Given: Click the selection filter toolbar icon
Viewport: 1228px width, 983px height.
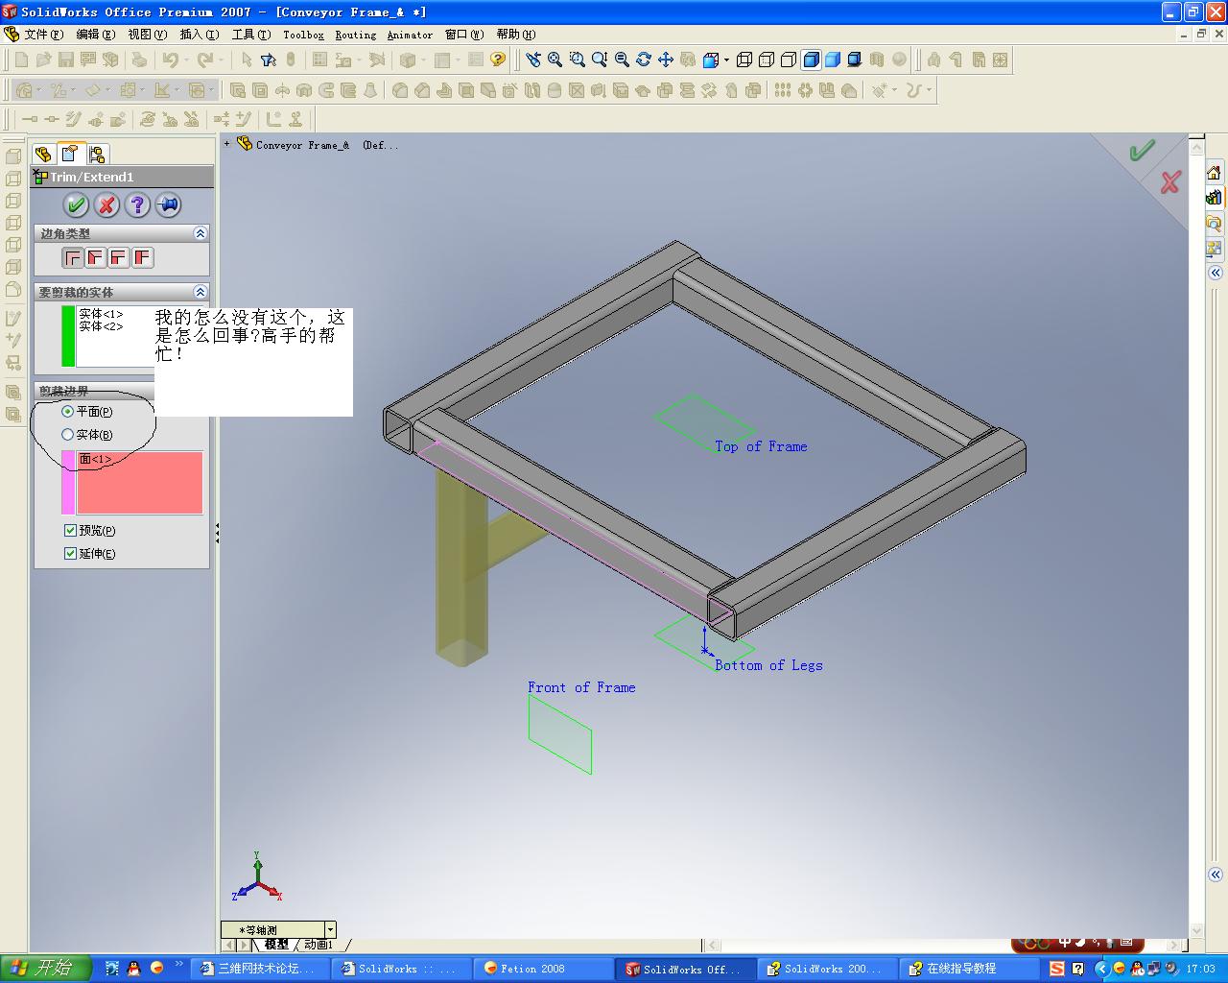Looking at the screenshot, I should tap(268, 60).
